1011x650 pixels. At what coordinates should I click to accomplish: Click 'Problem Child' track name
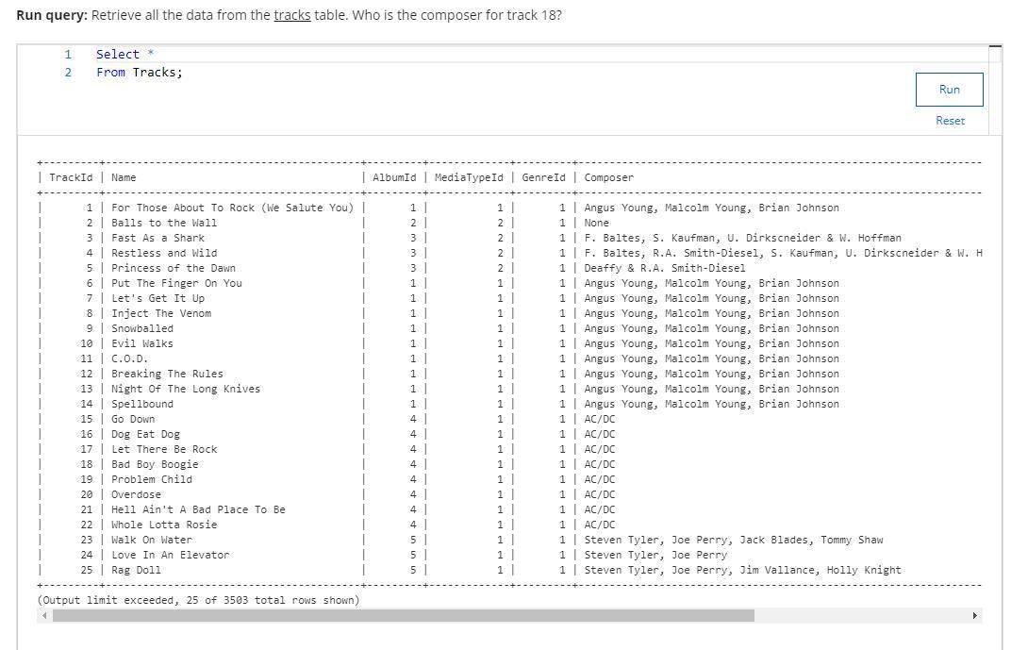[x=152, y=479]
